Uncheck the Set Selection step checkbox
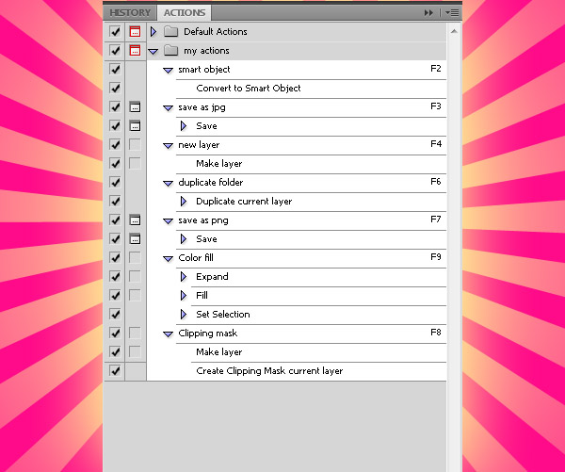This screenshot has height=472, width=565. [115, 314]
